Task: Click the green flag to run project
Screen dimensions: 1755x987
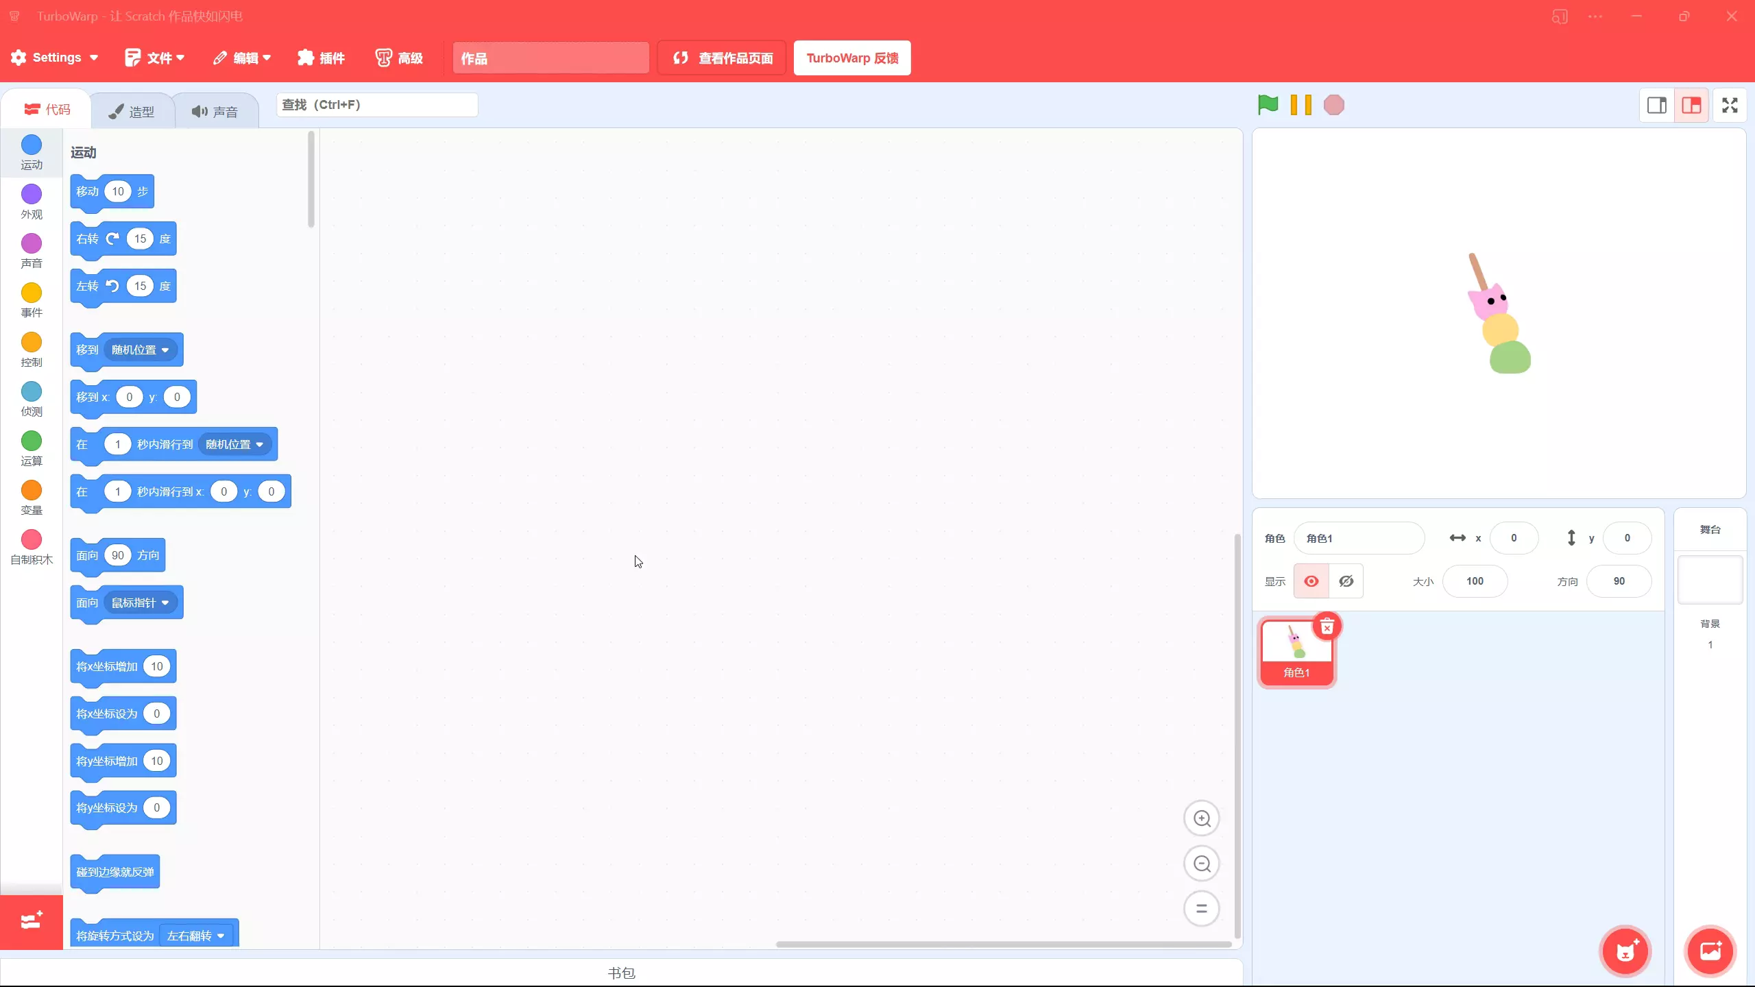Action: pyautogui.click(x=1268, y=105)
